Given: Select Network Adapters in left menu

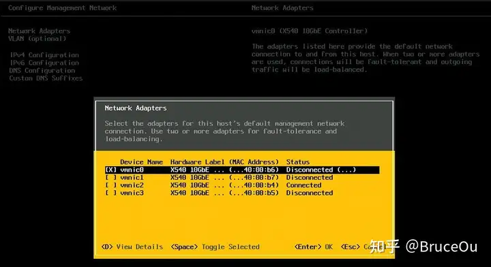Looking at the screenshot, I should coord(39,31).
